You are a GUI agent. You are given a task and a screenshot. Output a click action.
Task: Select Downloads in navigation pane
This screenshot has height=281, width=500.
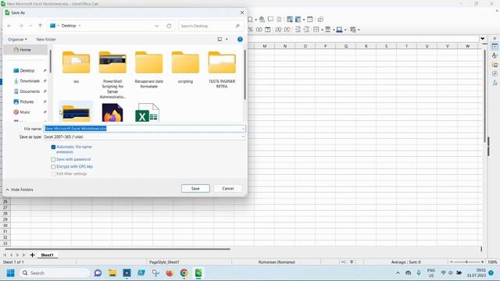30,81
